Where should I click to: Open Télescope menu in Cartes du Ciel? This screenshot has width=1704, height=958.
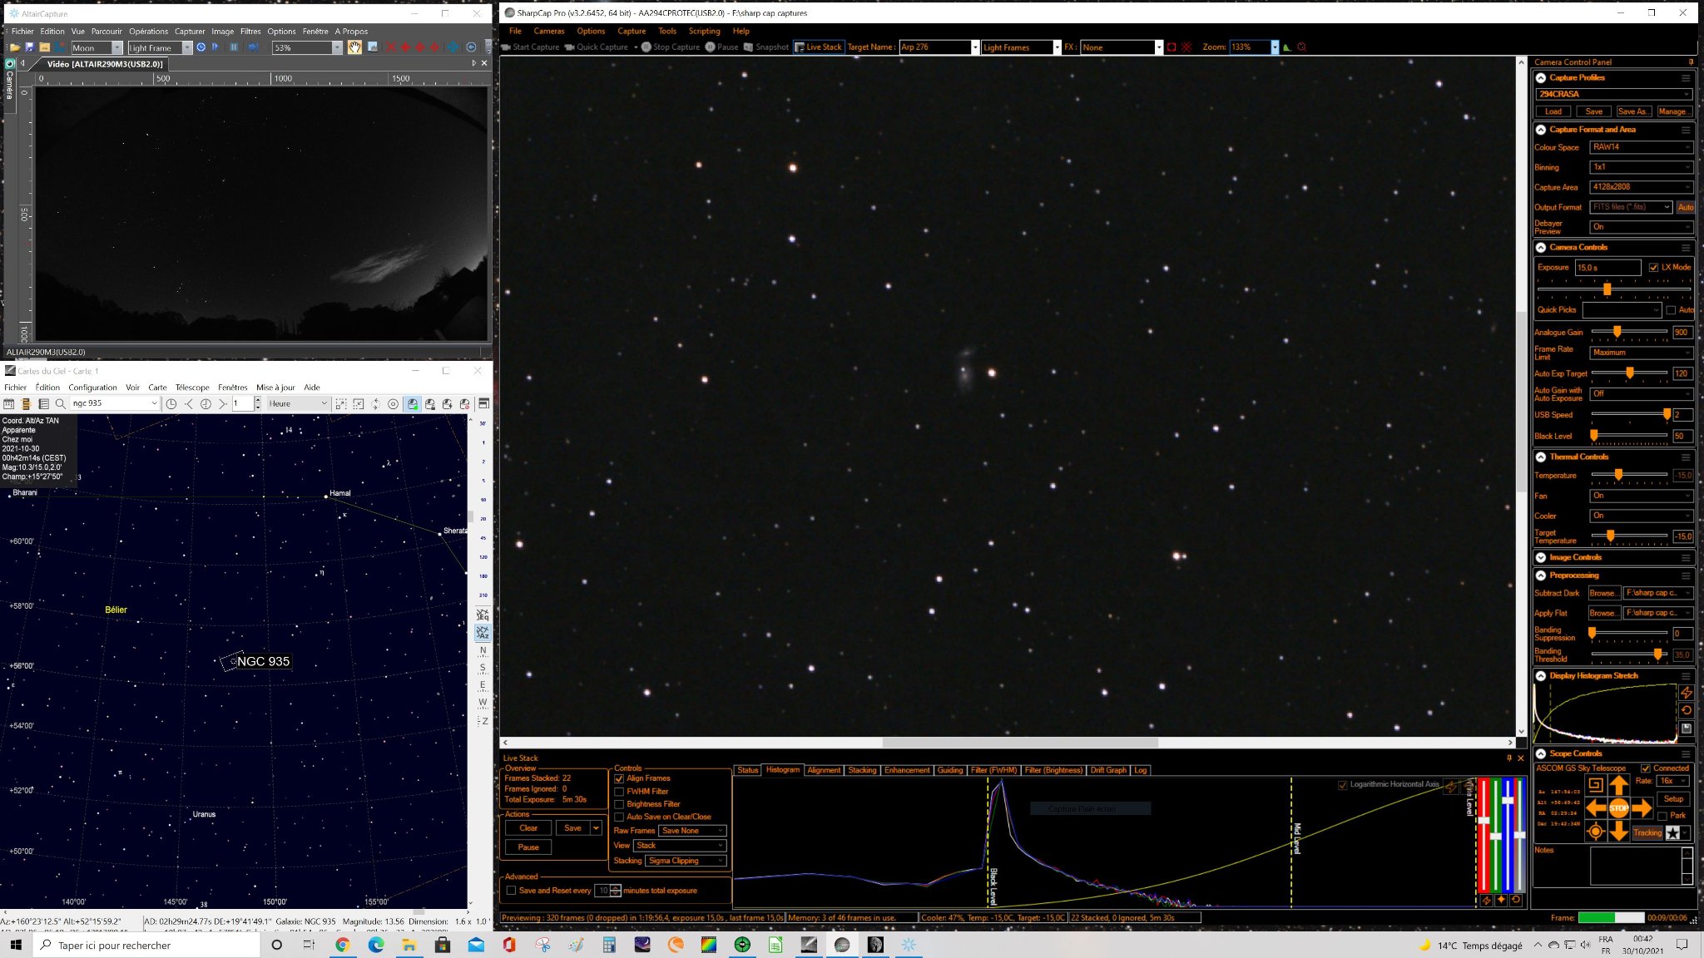click(x=192, y=388)
